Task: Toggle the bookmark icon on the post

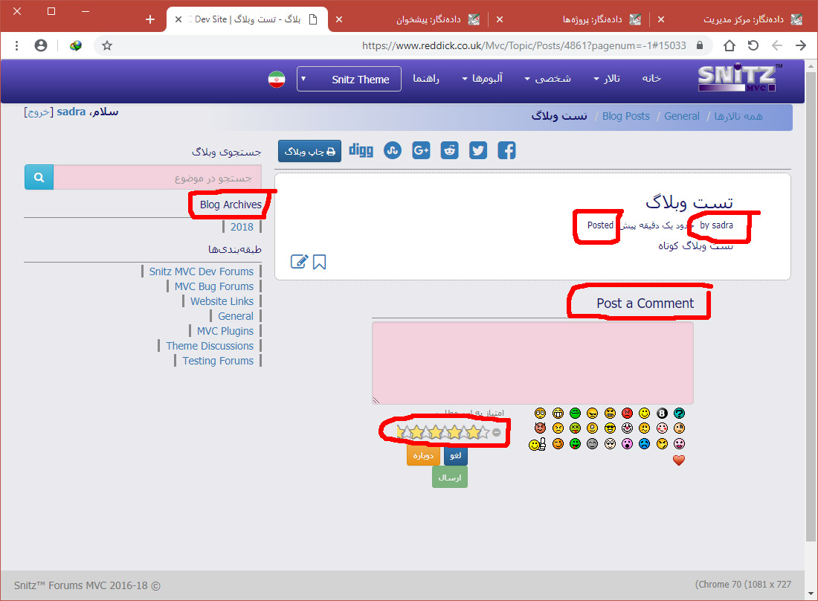Action: tap(320, 262)
